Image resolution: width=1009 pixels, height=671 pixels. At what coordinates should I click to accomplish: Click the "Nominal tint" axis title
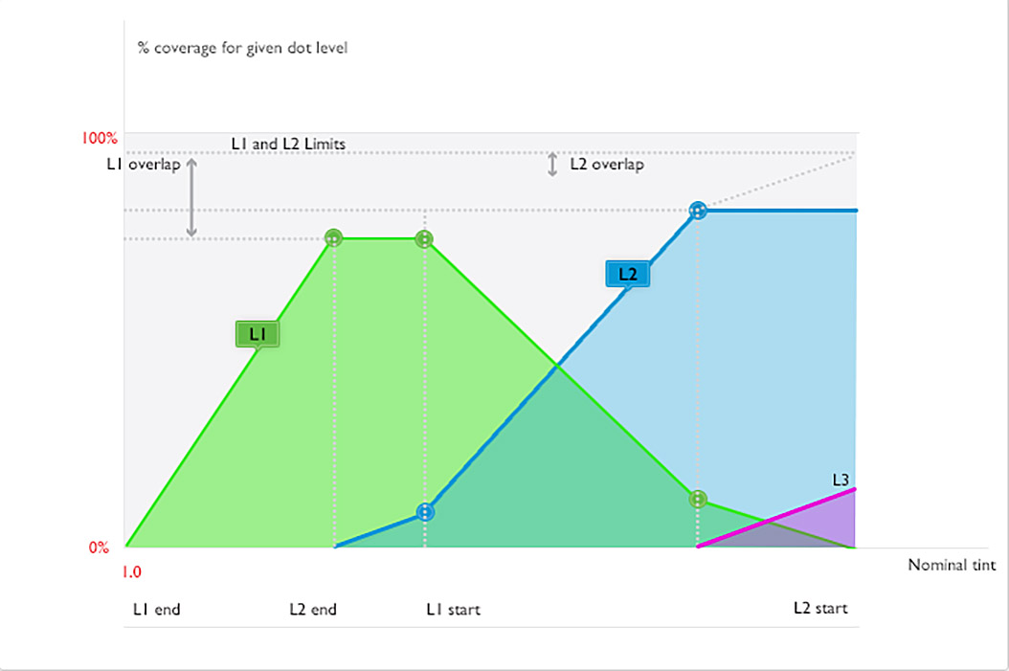point(952,565)
